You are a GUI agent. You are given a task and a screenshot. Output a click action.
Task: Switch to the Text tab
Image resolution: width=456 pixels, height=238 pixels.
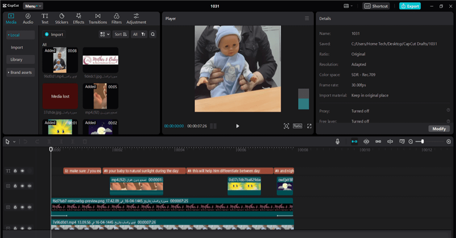45,18
